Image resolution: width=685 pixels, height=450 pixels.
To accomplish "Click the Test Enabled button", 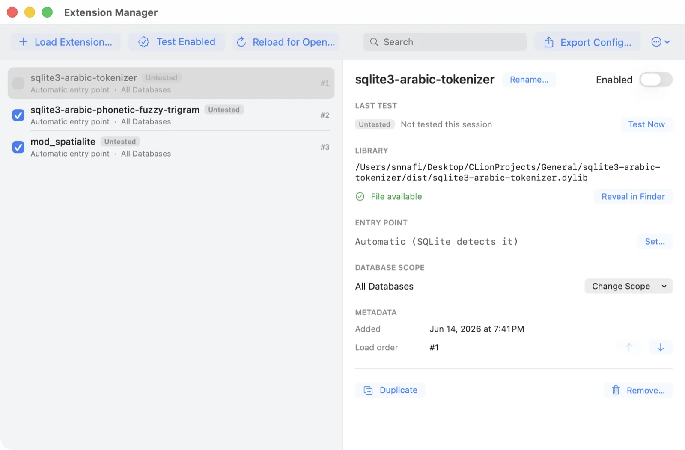I will coord(177,42).
